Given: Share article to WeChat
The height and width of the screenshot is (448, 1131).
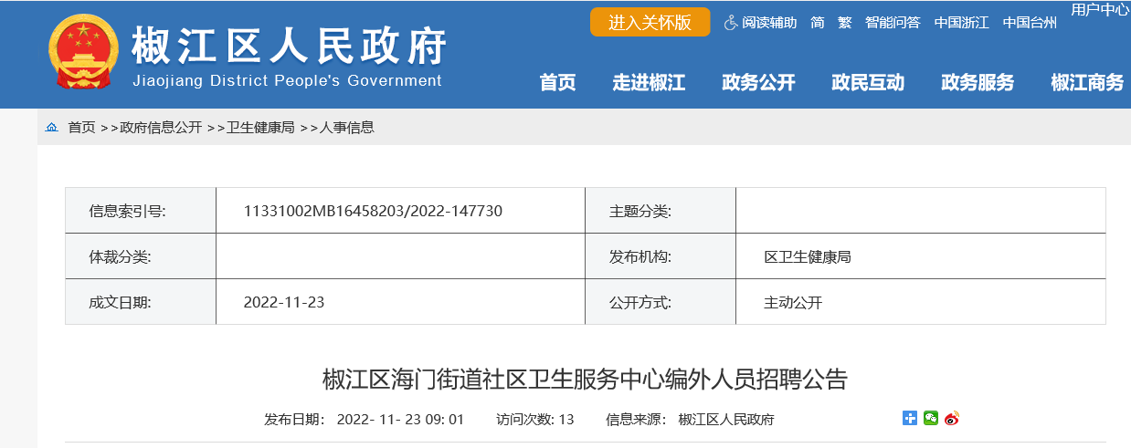Looking at the screenshot, I should pyautogui.click(x=931, y=419).
